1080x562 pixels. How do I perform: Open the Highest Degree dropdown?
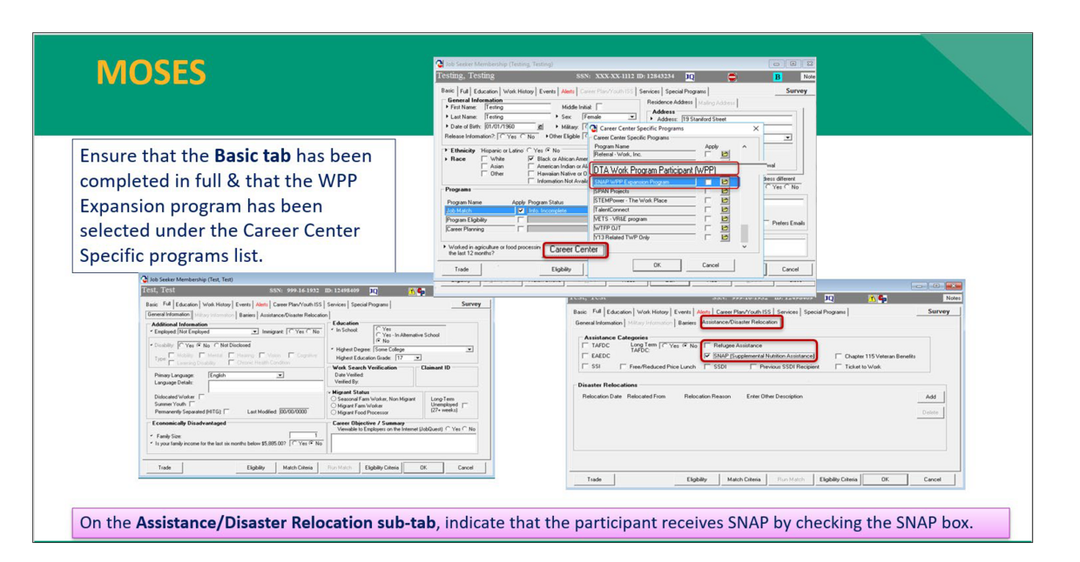click(469, 350)
